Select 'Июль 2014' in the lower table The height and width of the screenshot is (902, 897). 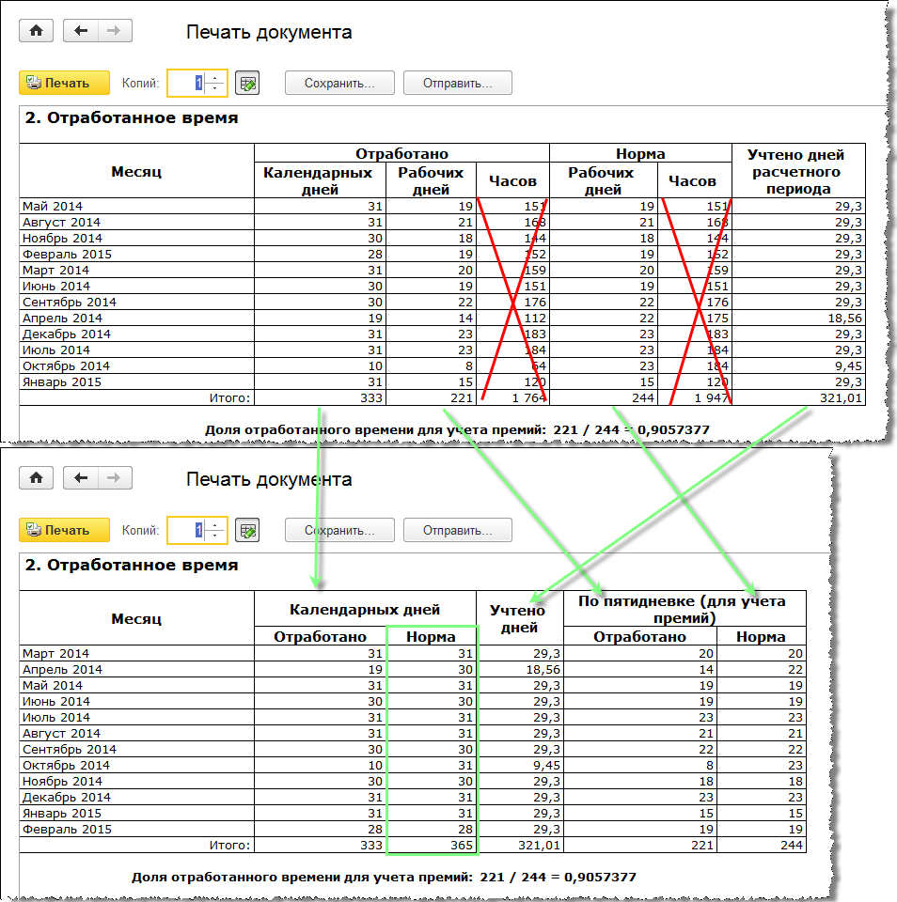pos(55,717)
